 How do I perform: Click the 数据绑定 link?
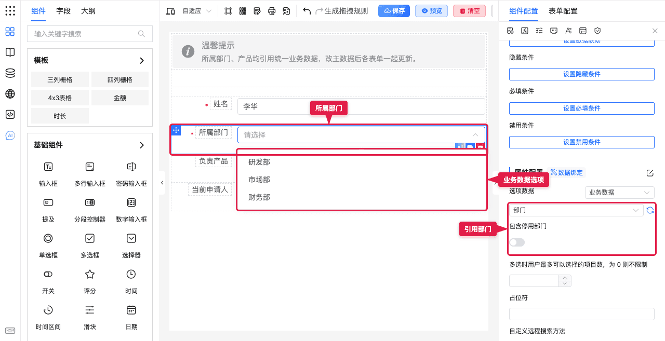[567, 173]
